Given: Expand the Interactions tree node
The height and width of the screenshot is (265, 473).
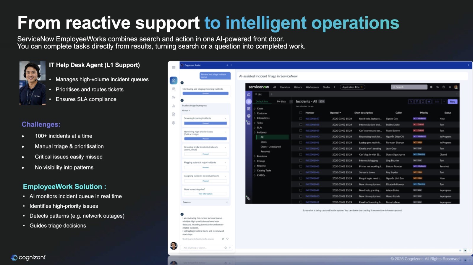Looking at the screenshot, I should coord(255,118).
